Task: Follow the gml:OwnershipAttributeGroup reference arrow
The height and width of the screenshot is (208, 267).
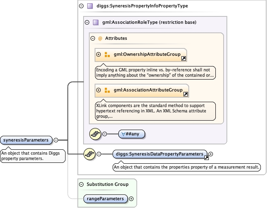Action: (x=184, y=59)
